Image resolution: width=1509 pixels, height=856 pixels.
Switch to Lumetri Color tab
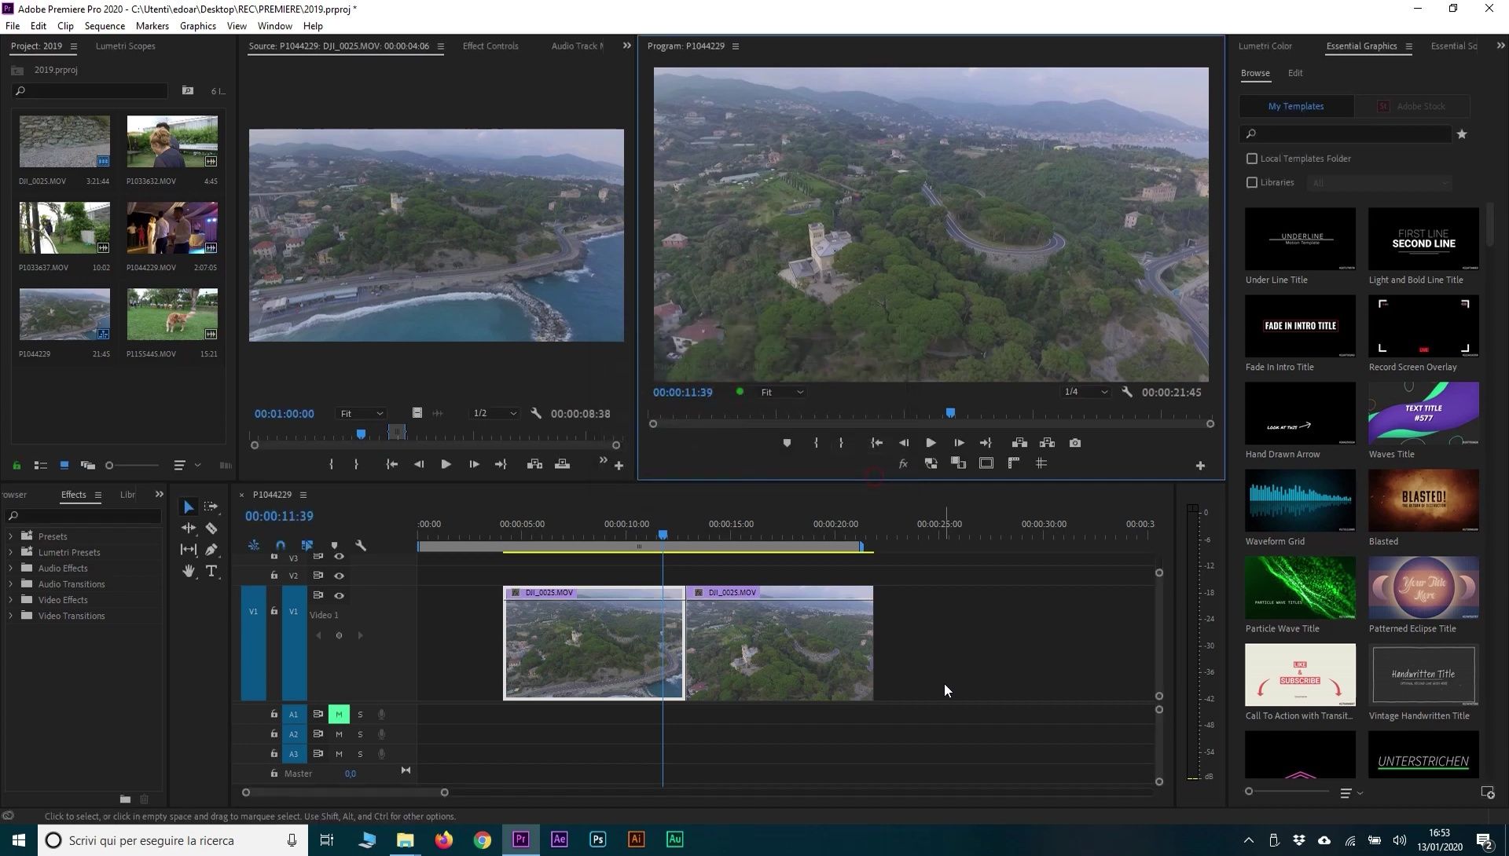point(1265,46)
